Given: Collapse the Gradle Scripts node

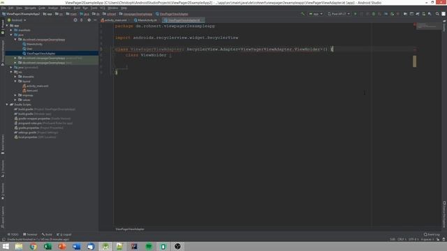Looking at the screenshot, I should pos(7,105).
